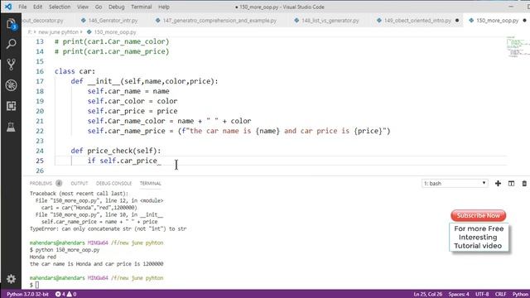This screenshot has width=530, height=298.
Task: Open the Explorer view in activity bar
Action: (11, 24)
